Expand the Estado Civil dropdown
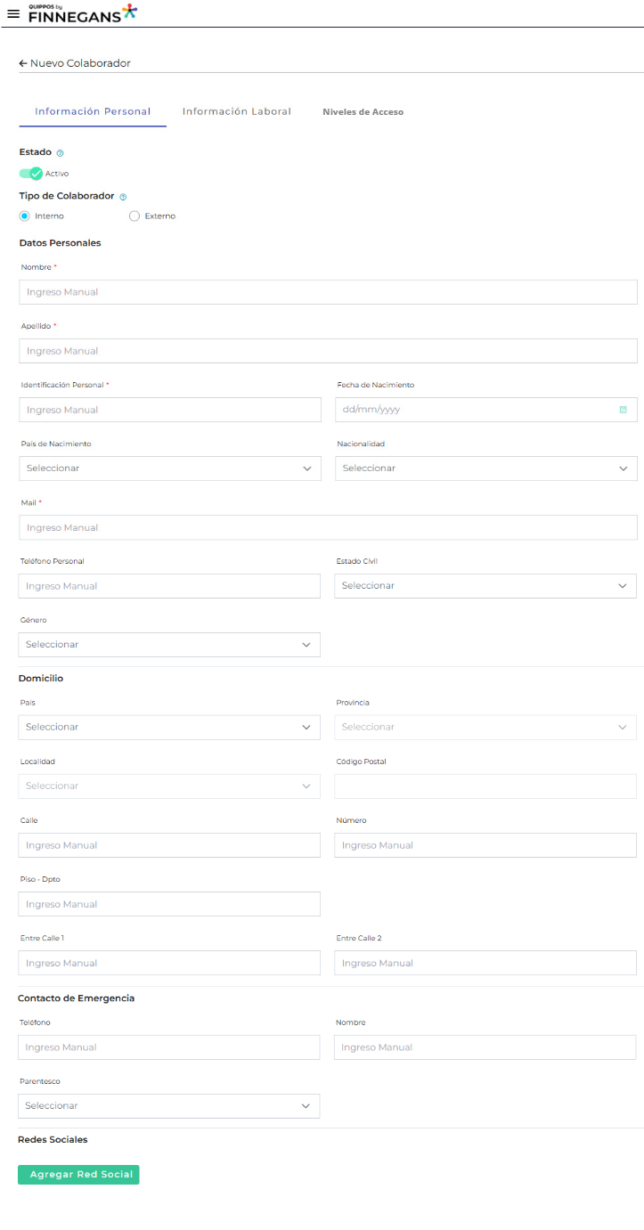The image size is (644, 1230). pyautogui.click(x=485, y=586)
